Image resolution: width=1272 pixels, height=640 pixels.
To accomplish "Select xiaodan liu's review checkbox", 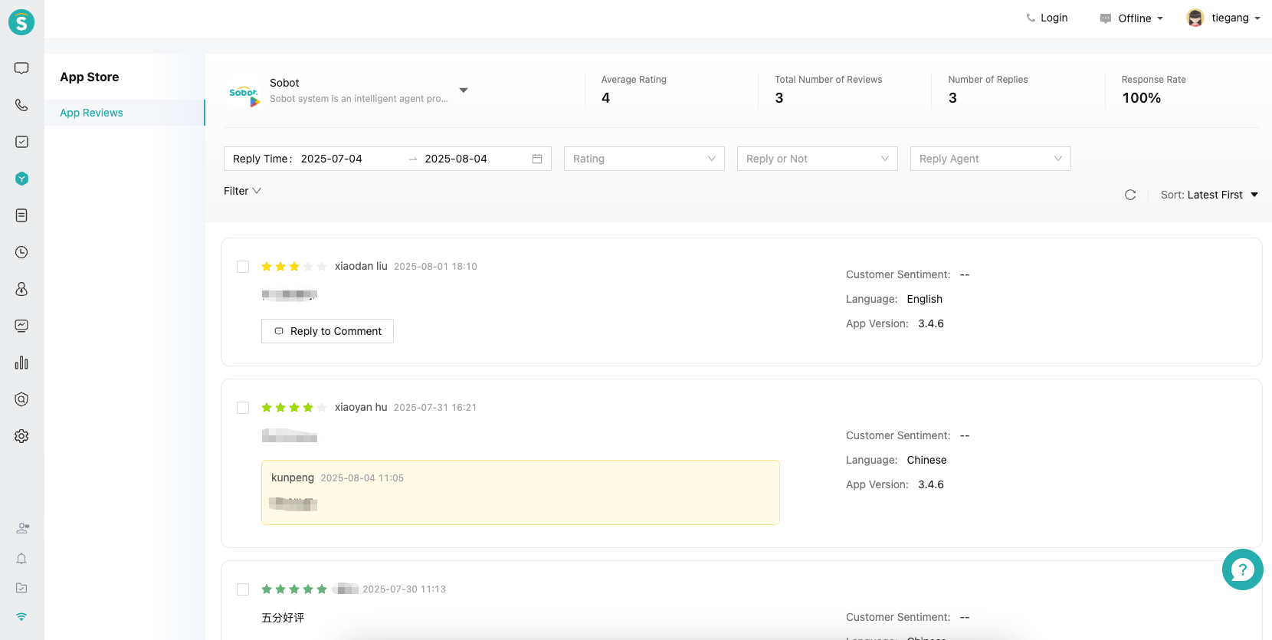I will tap(243, 267).
